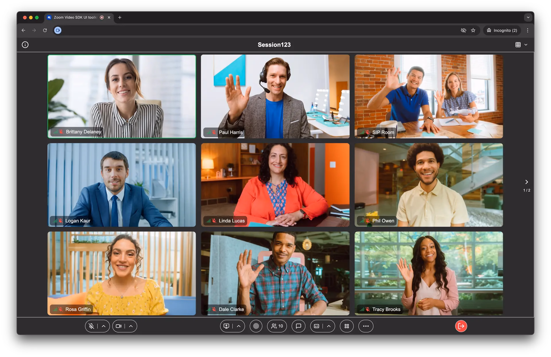
Task: Expand the caption settings chevron
Action: click(x=329, y=326)
